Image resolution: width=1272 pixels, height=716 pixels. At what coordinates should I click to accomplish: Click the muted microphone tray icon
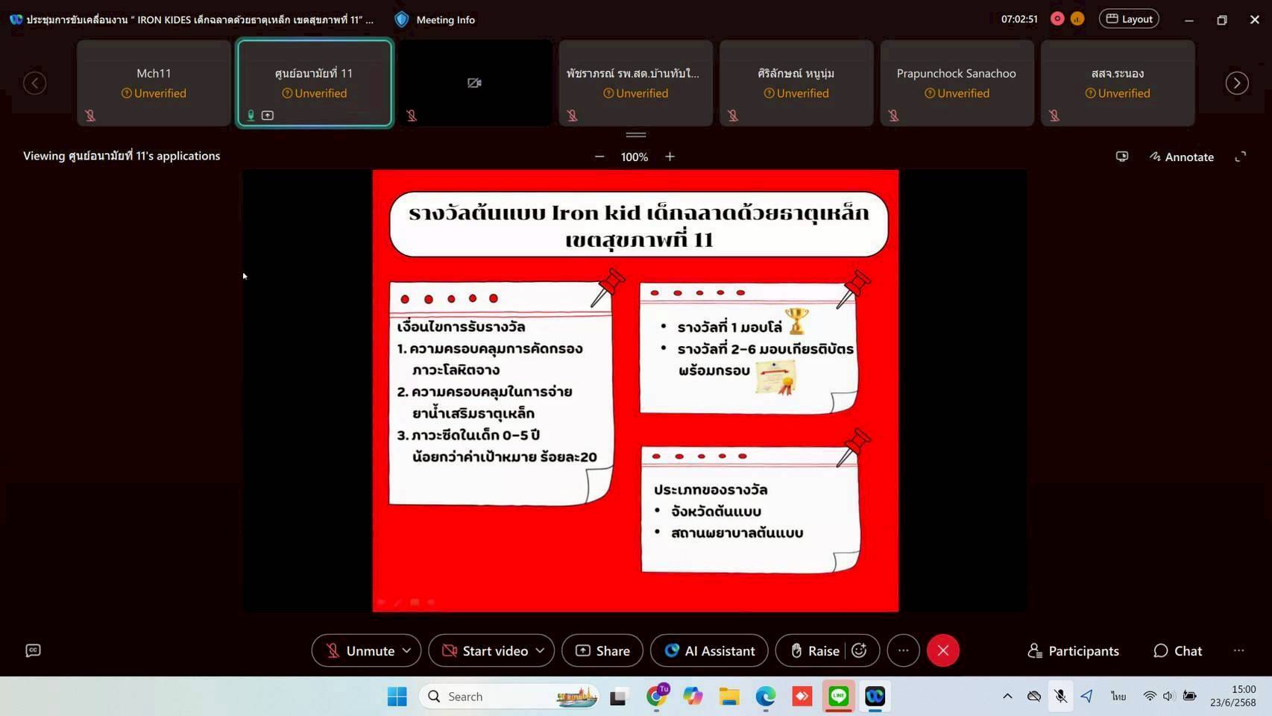click(1060, 696)
